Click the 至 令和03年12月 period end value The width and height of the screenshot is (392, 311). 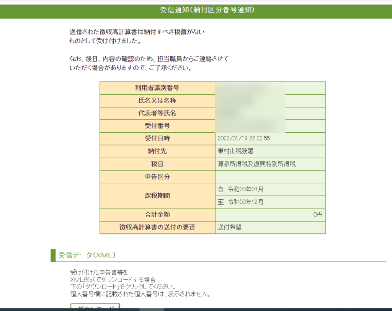240,202
